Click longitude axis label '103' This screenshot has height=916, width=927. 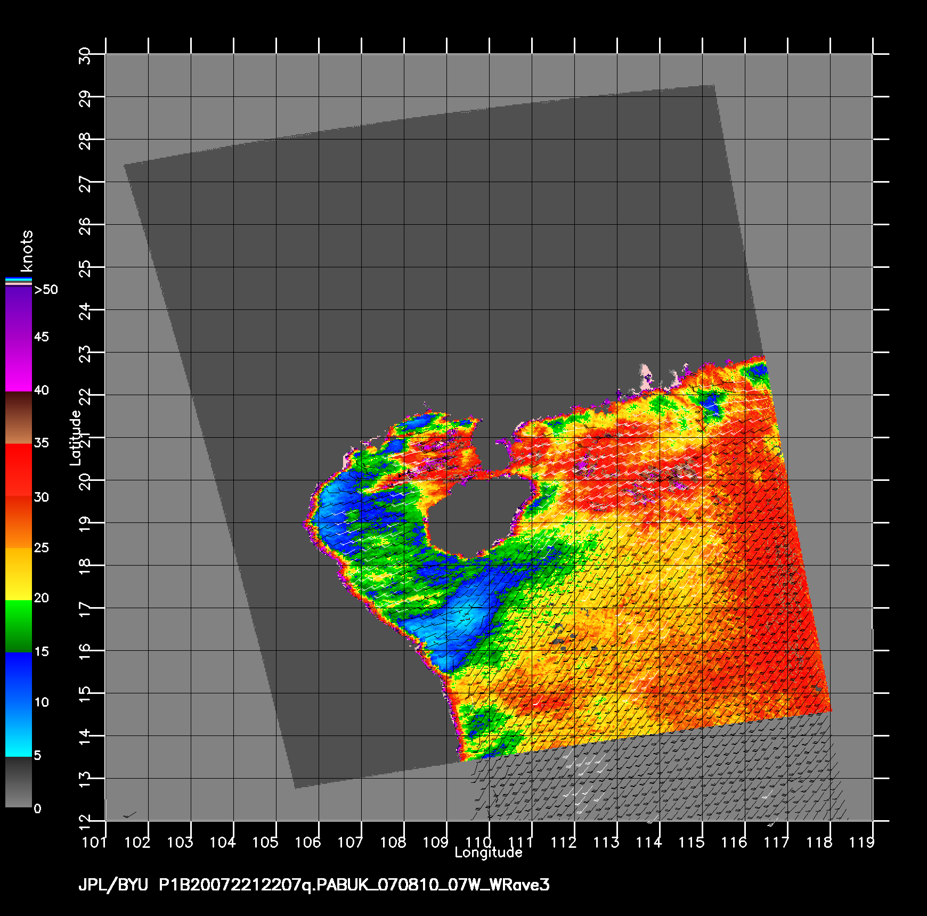tap(180, 843)
